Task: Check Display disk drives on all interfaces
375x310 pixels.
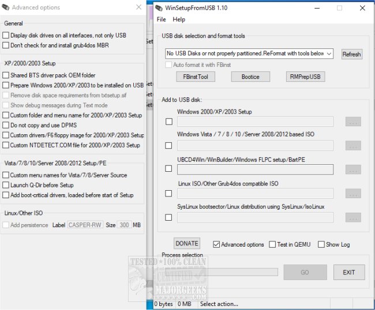Action: tap(6, 35)
